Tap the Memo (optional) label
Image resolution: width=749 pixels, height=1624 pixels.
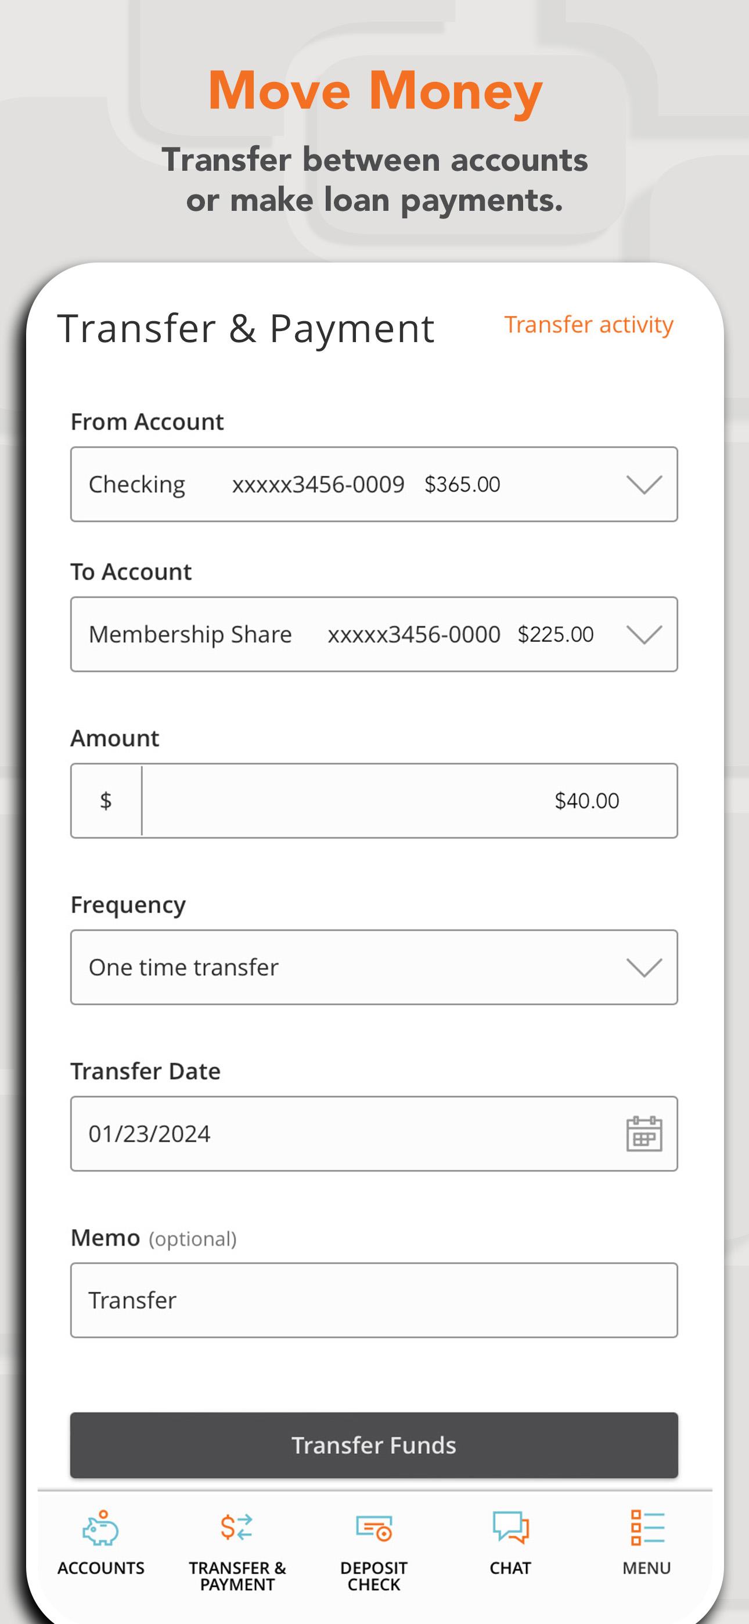tap(154, 1238)
